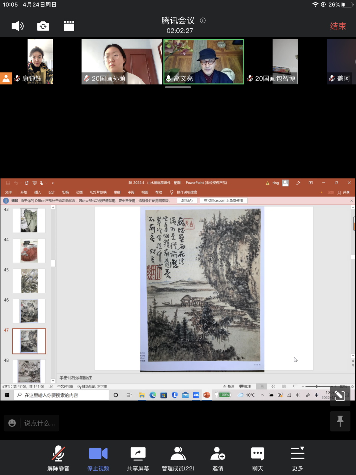The height and width of the screenshot is (475, 356).
Task: Switch to PowerPoint 切换 tab
Action: pos(66,192)
